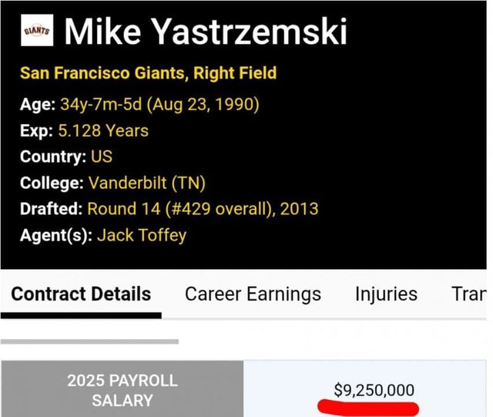This screenshot has height=417, width=493.
Task: Open the Contract Details tab
Action: pos(81,294)
